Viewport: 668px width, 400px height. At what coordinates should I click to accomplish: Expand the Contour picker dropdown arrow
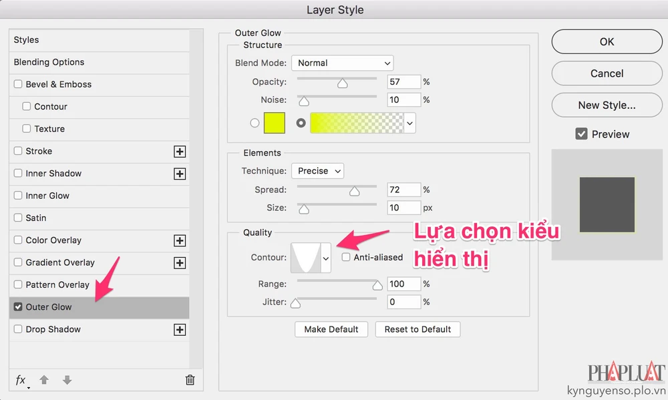click(326, 258)
